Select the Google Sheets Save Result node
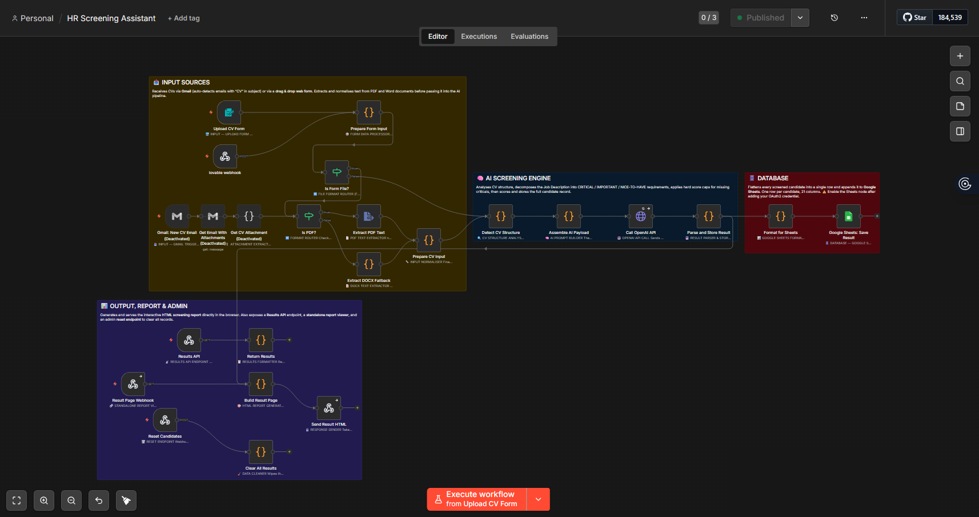 [848, 216]
